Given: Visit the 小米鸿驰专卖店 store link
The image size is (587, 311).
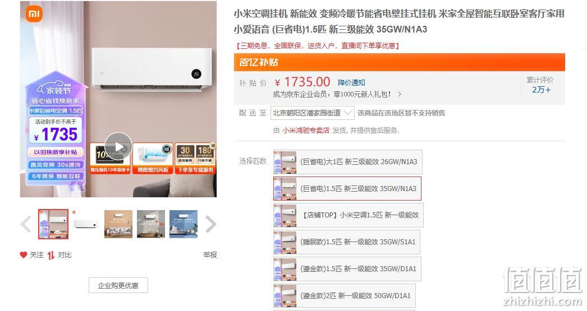Looking at the screenshot, I should point(306,131).
